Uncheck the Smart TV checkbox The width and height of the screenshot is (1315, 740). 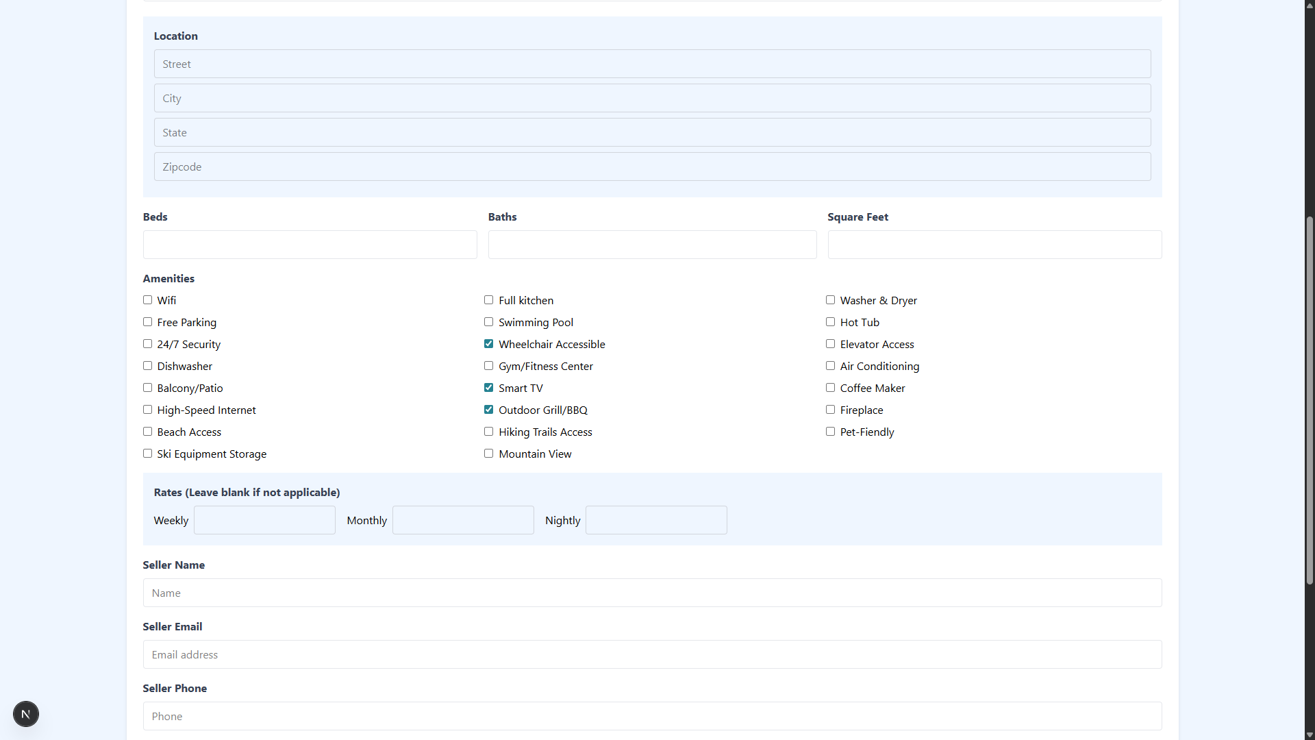point(488,388)
